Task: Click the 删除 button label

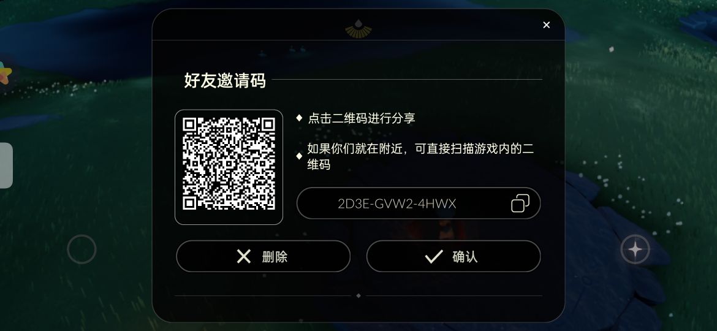Action: 275,256
